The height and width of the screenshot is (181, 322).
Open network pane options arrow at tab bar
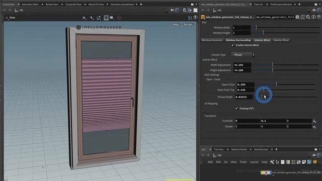320,149
